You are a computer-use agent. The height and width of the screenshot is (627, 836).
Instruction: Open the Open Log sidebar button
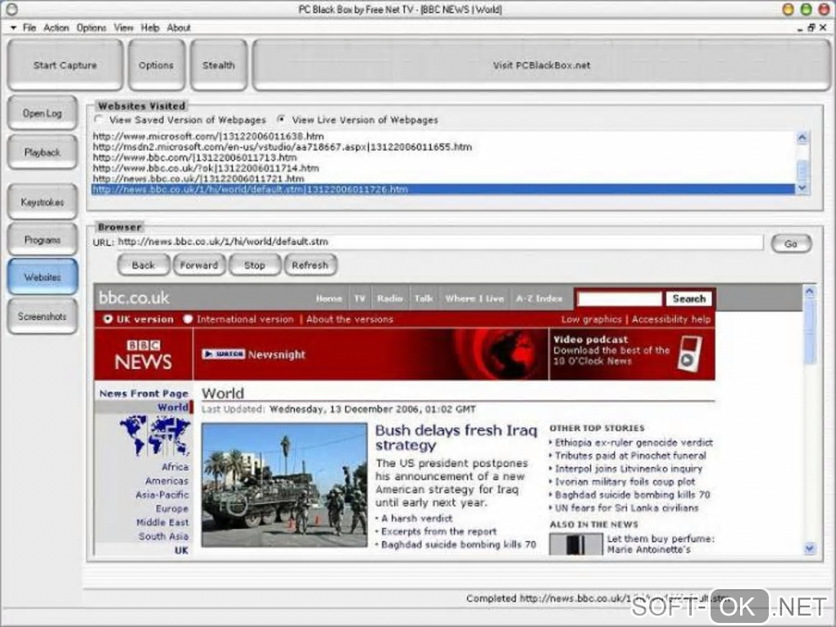pos(43,113)
